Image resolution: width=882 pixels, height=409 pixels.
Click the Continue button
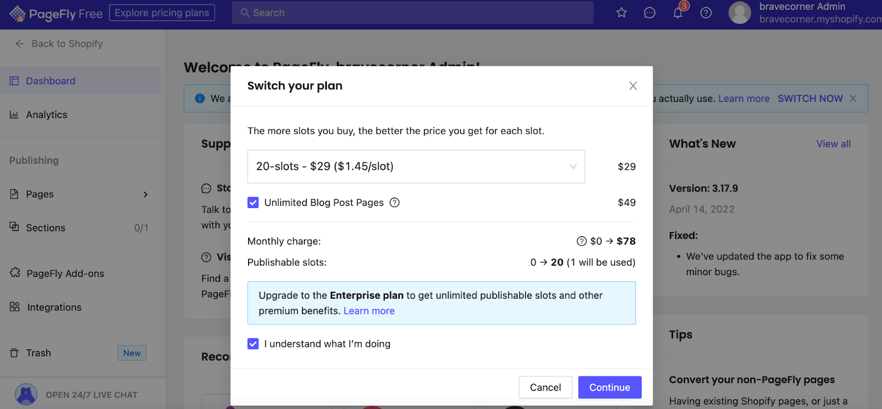click(610, 388)
